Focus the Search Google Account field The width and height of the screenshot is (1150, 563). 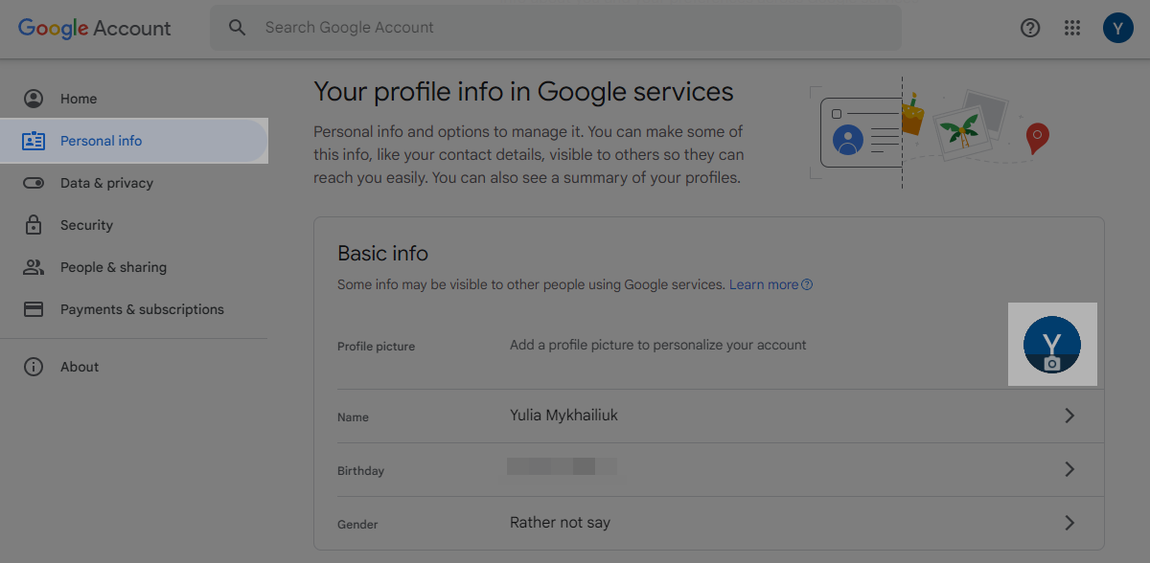click(x=556, y=28)
